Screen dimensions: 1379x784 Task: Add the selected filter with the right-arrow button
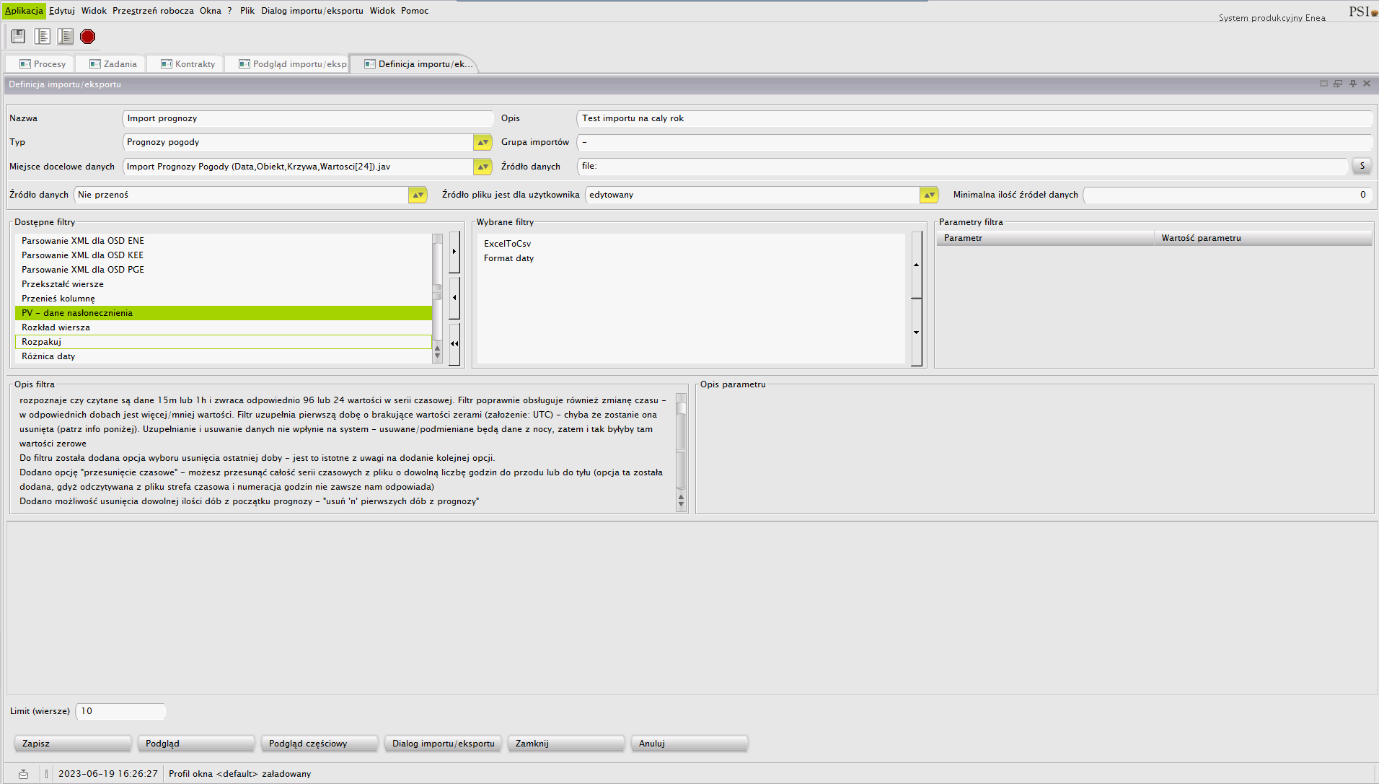coord(454,252)
